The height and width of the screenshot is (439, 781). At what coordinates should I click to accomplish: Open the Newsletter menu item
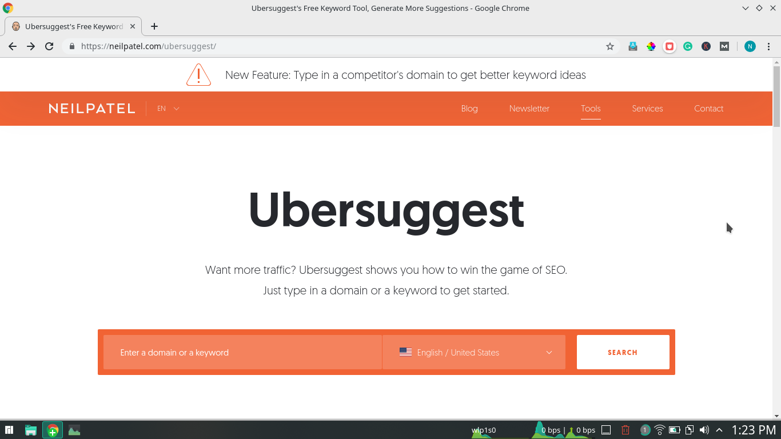tap(529, 109)
